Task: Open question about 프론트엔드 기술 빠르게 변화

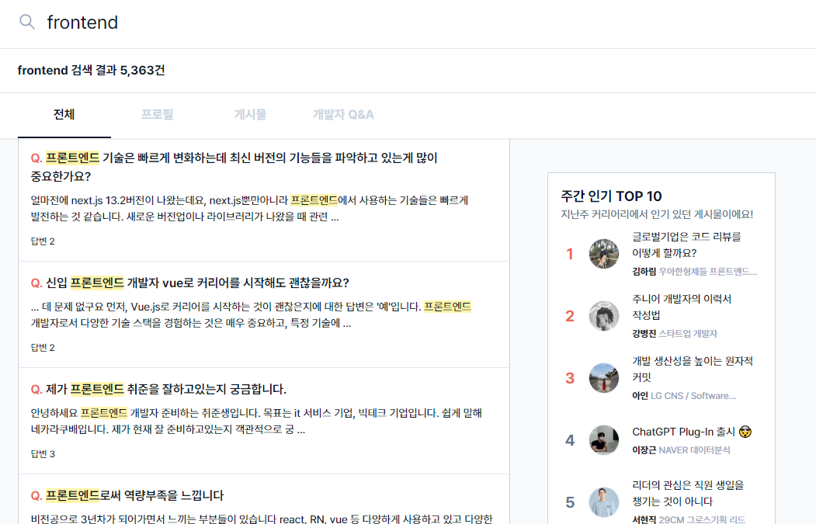Action: point(234,167)
